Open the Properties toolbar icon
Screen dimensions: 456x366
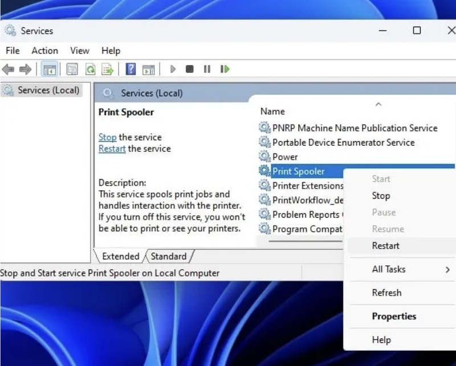click(x=72, y=69)
